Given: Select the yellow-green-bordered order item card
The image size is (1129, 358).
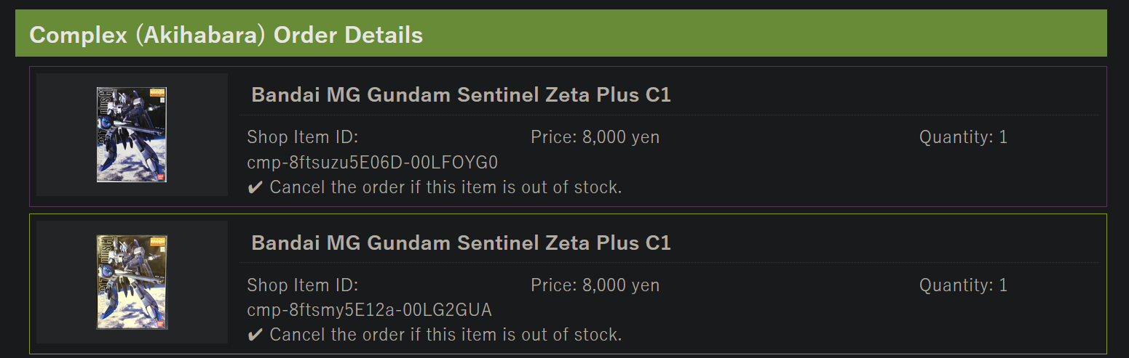Looking at the screenshot, I should pos(801,322).
